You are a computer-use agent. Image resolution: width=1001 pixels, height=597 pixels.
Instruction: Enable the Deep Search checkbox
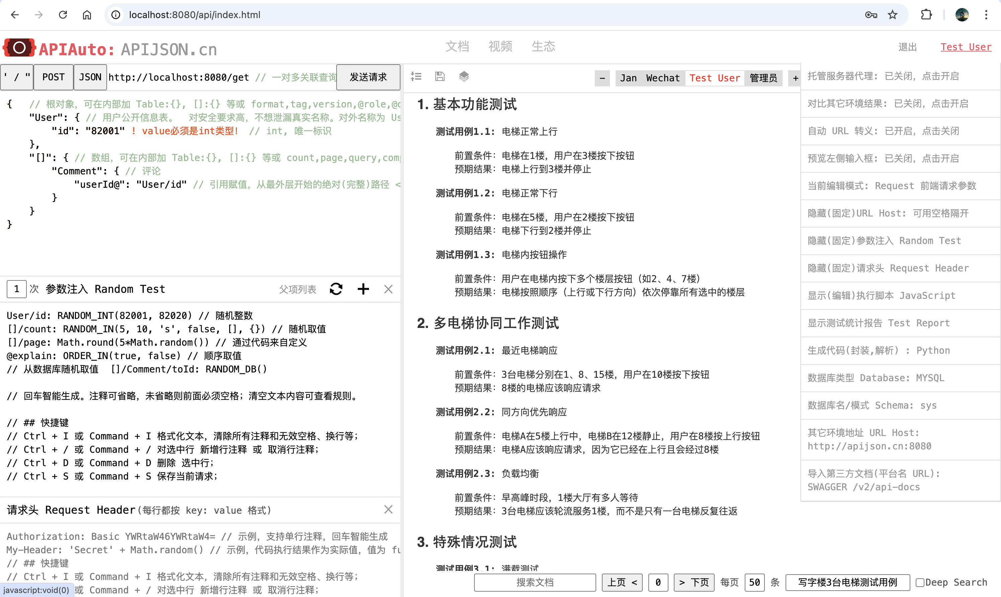[x=920, y=582]
